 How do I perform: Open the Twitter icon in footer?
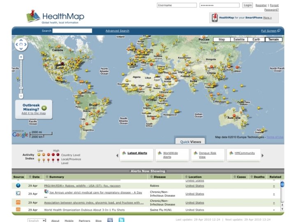coord(121,220)
